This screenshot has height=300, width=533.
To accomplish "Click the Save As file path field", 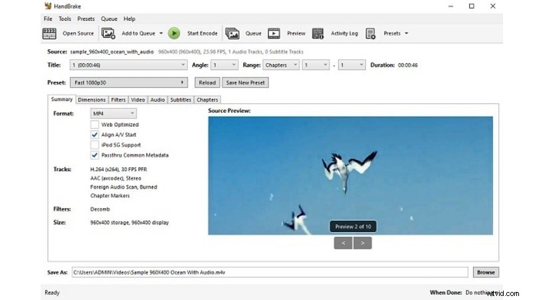I will [269, 272].
